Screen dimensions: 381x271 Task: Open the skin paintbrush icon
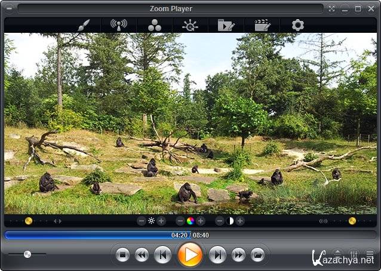click(x=83, y=25)
